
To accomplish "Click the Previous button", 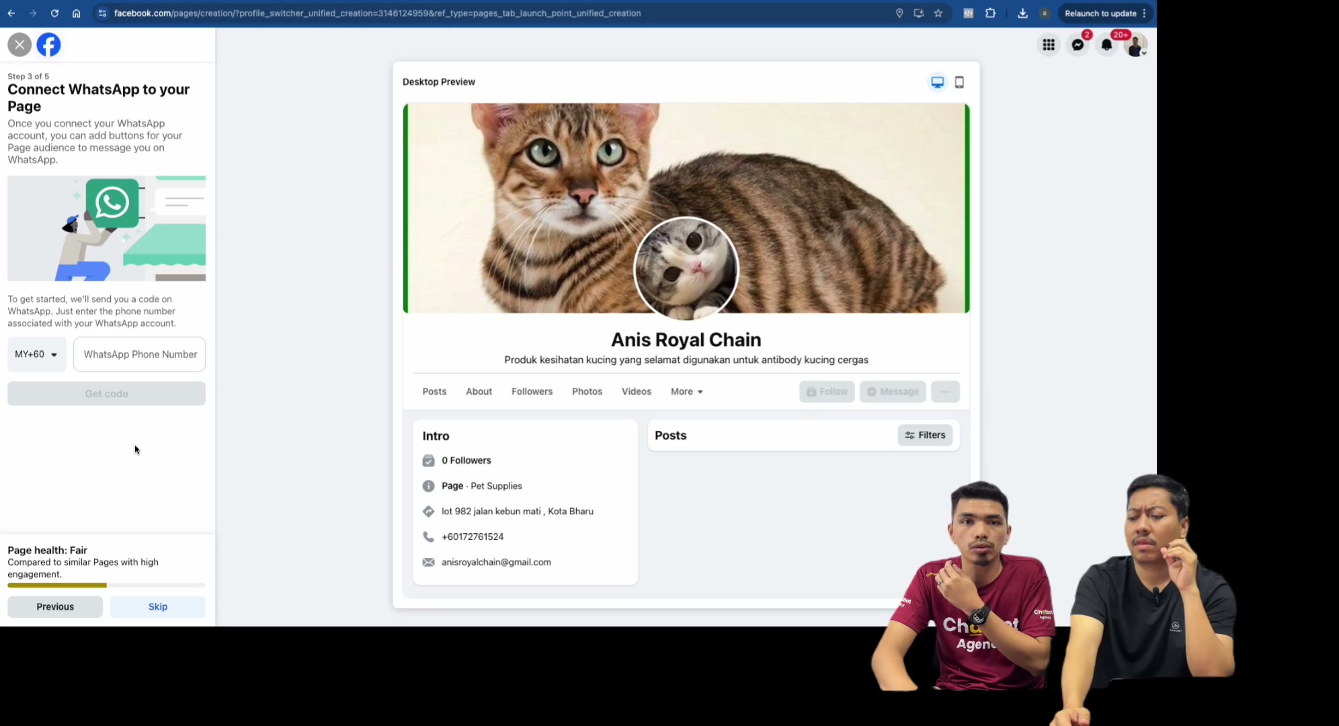I will click(55, 606).
